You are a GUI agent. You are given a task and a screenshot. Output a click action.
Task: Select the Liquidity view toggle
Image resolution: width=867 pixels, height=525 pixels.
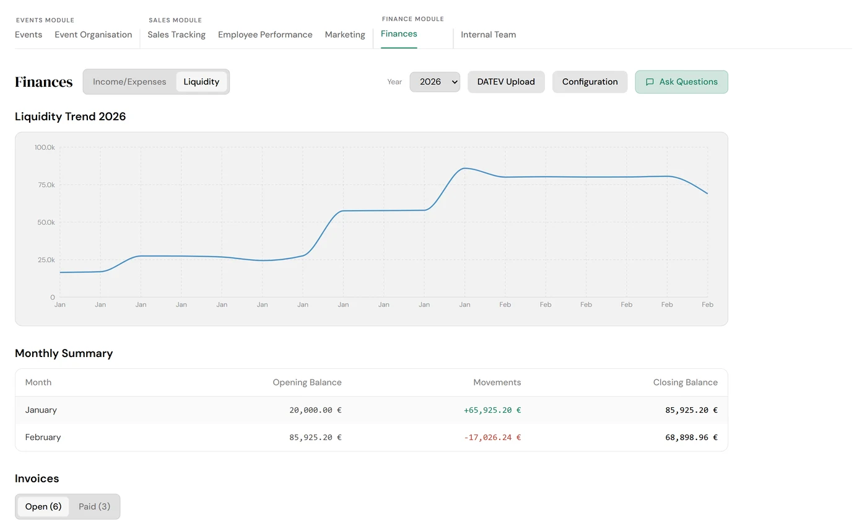tap(201, 82)
